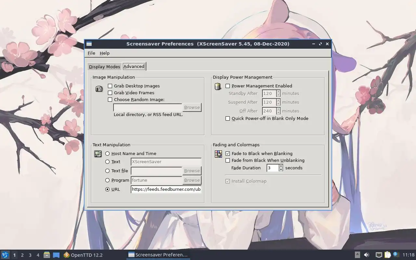Click the wired network tray icon
Viewport: 416px width, 260px height.
click(379, 255)
